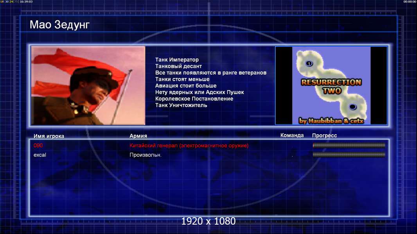Click the 00:00:00 timer at the top right
Viewport: 417px width, 234px height.
click(410, 2)
